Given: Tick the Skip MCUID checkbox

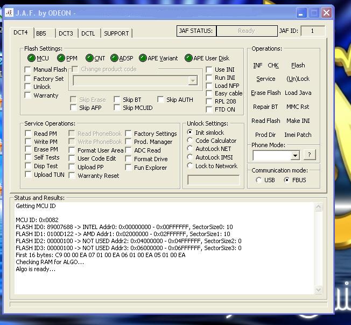Looking at the screenshot, I should pos(117,108).
